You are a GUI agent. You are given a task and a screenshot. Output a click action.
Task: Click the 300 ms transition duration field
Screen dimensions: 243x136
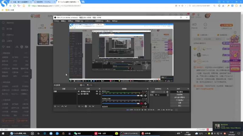pyautogui.click(x=160, y=95)
